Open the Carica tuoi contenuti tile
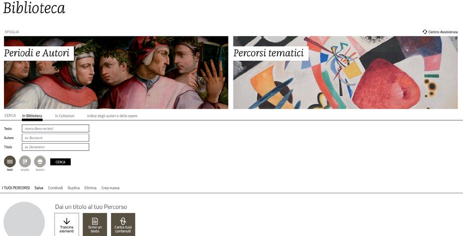Image resolution: width=463 pixels, height=236 pixels. tap(123, 225)
